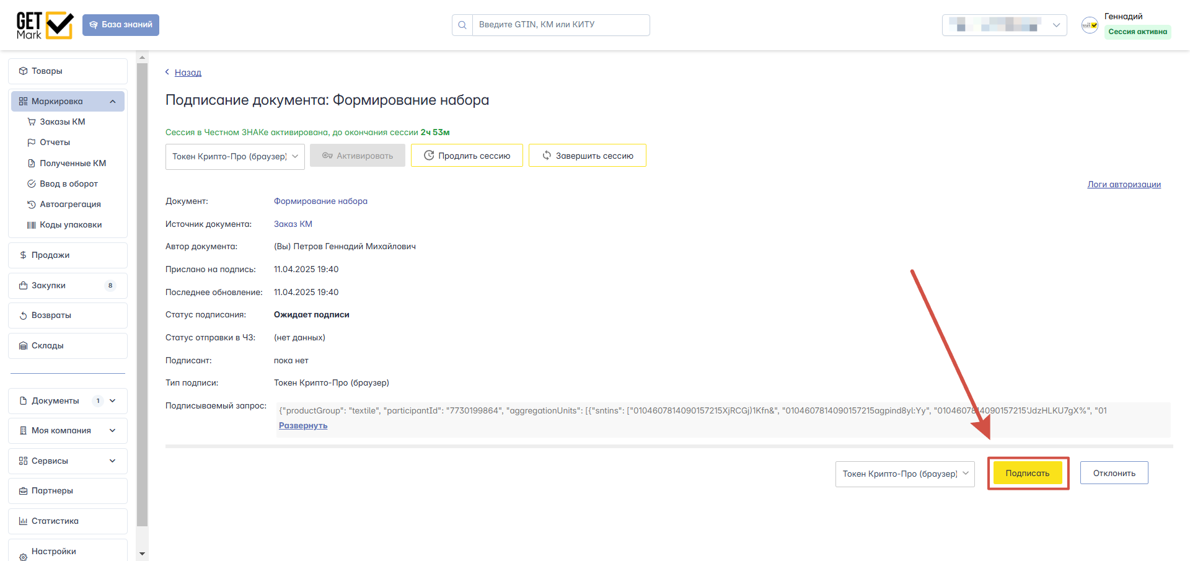This screenshot has height=561, width=1190.
Task: Open the company selector dropdown in the header
Action: coord(1004,25)
